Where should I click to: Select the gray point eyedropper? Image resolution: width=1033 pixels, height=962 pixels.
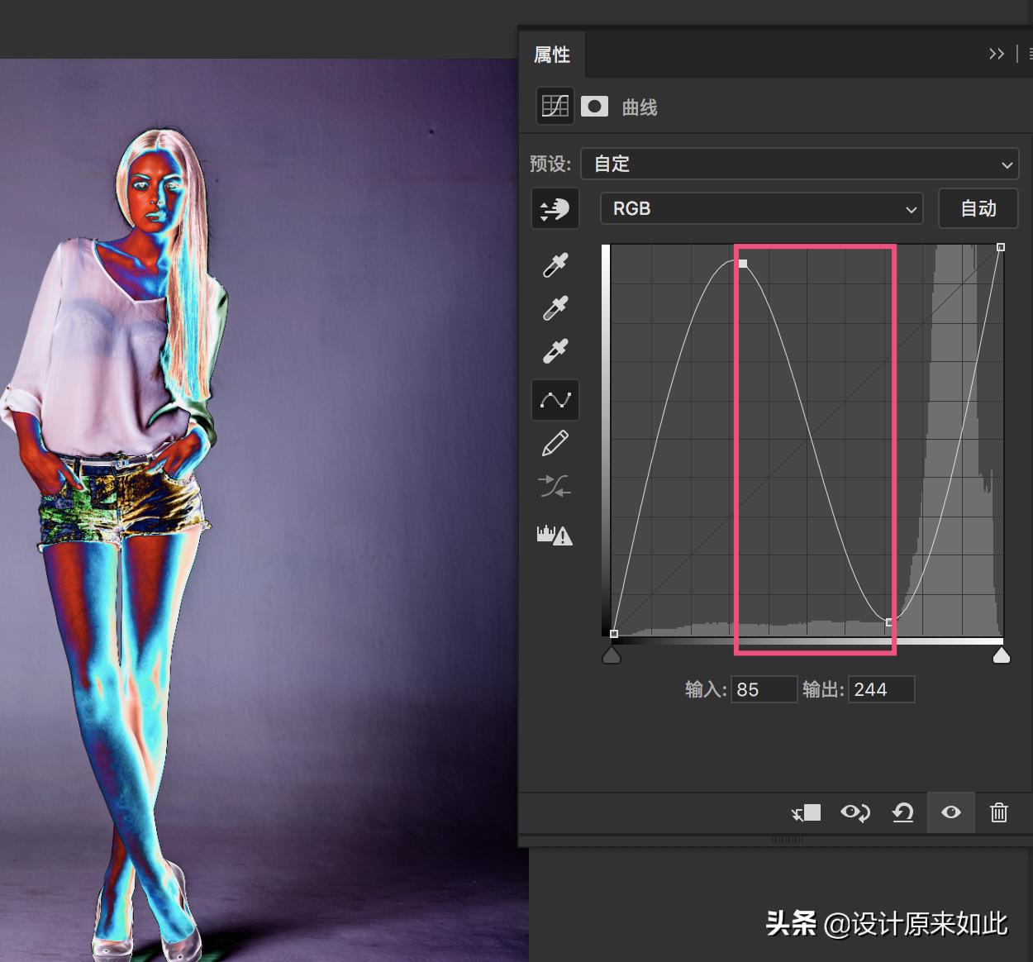tap(555, 307)
